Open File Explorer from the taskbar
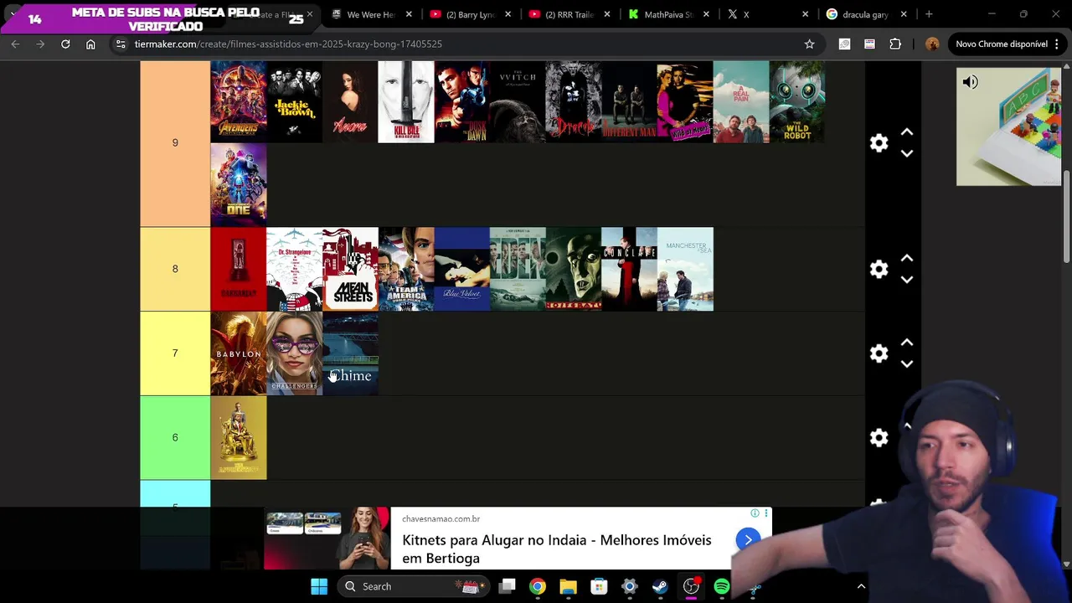1072x603 pixels. 568,586
